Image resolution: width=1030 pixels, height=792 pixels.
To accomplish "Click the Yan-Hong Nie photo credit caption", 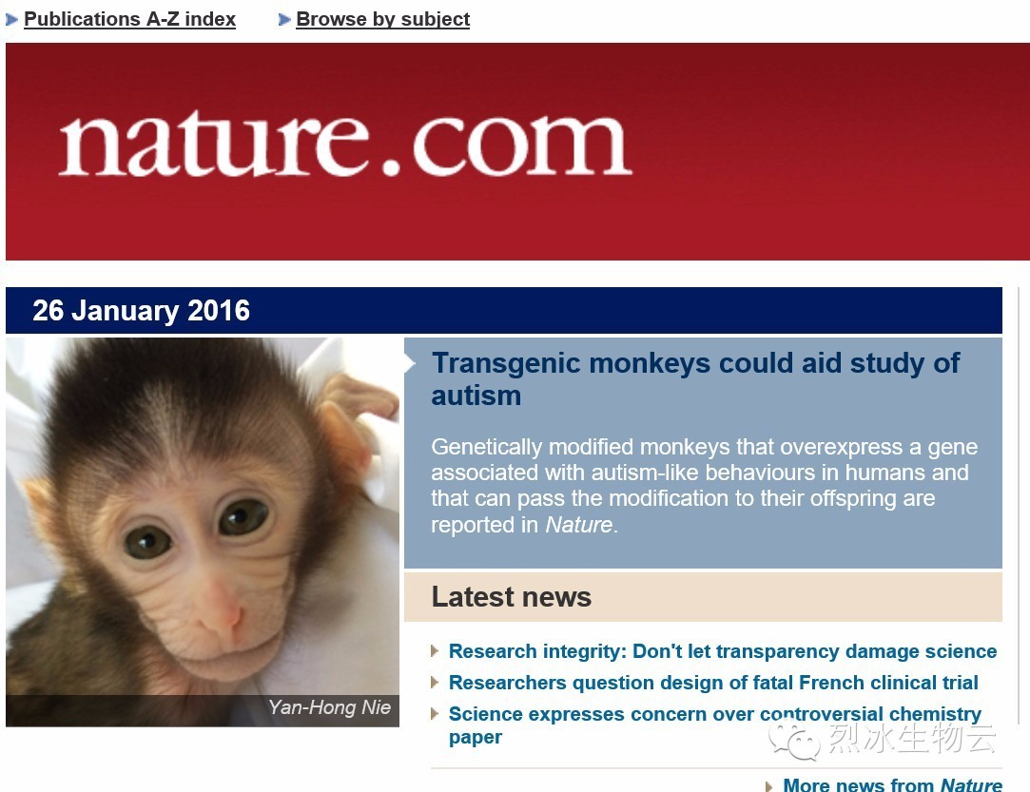I will [x=329, y=707].
